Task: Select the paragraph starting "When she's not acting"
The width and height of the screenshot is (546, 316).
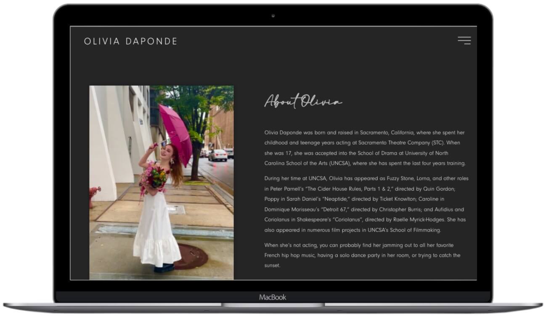Action: click(x=363, y=255)
